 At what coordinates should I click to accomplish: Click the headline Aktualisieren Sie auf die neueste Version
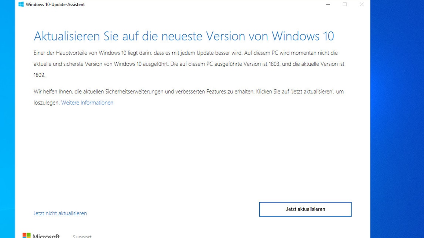point(183,36)
